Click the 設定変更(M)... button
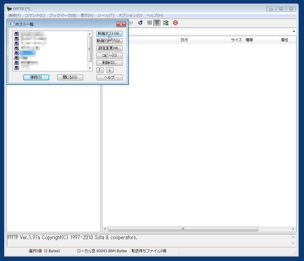Image resolution: width=304 pixels, height=261 pixels. tap(109, 48)
